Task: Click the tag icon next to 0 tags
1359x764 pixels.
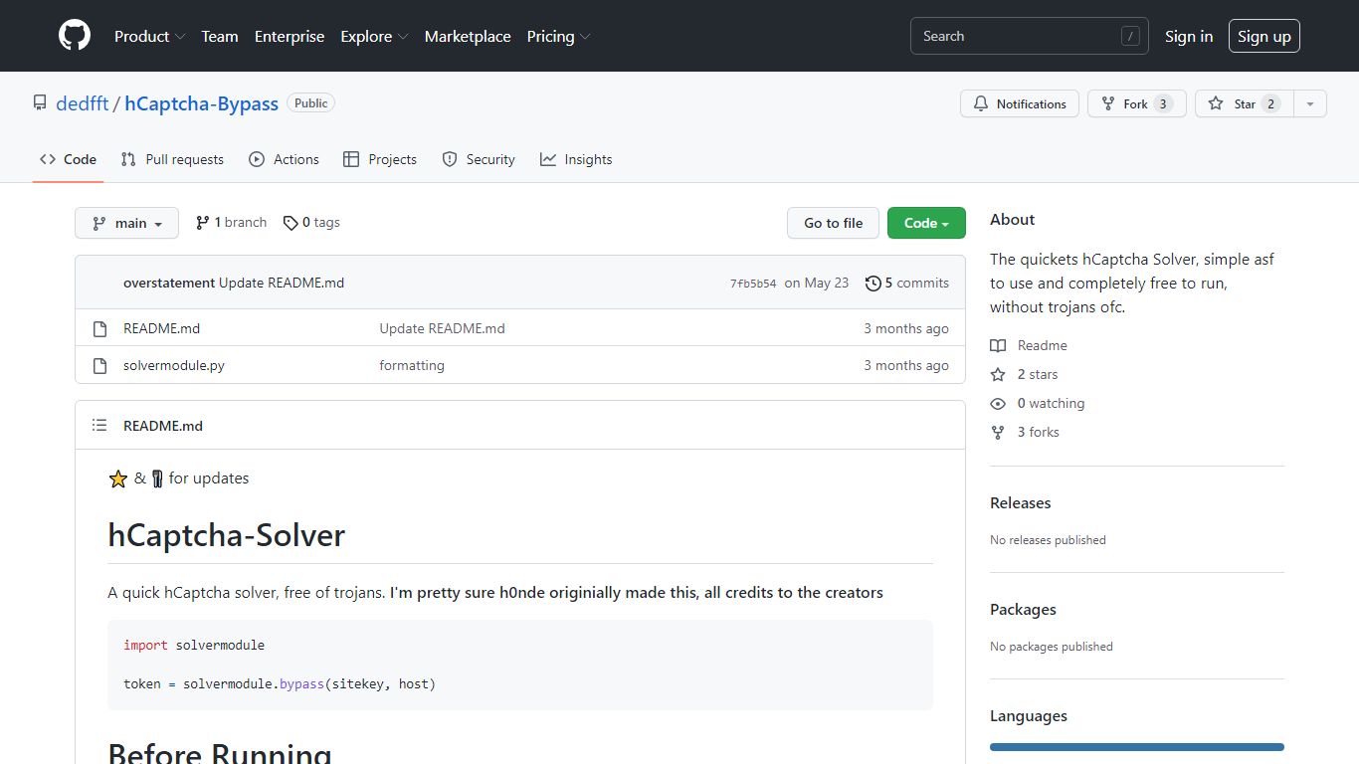Action: pos(291,223)
